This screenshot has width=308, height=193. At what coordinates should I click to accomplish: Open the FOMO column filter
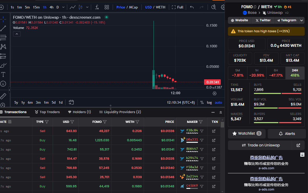(105, 122)
